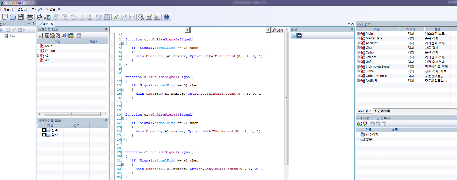
Task: Click the 찾기 find button
Action: 278,30
